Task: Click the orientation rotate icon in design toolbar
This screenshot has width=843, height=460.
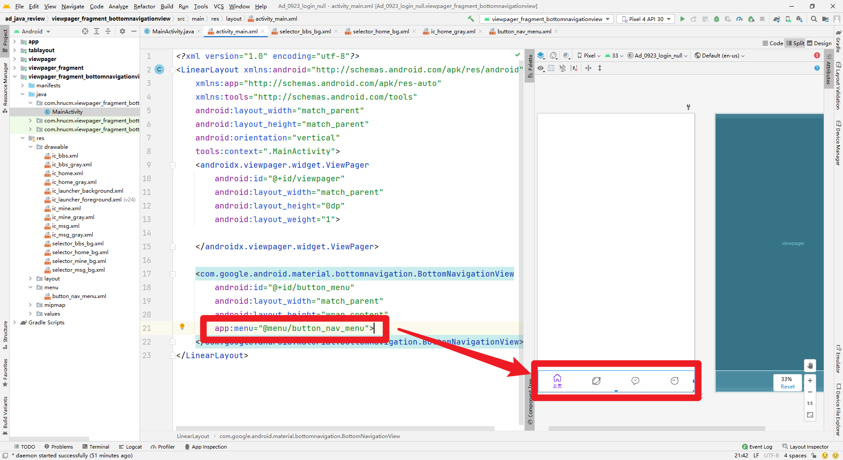Action: point(554,55)
